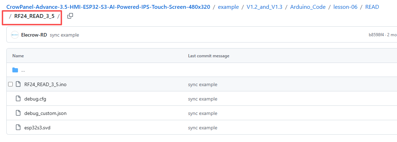Click the parent directory folder icon
Viewport: 397px width, 142px height.
point(15,70)
